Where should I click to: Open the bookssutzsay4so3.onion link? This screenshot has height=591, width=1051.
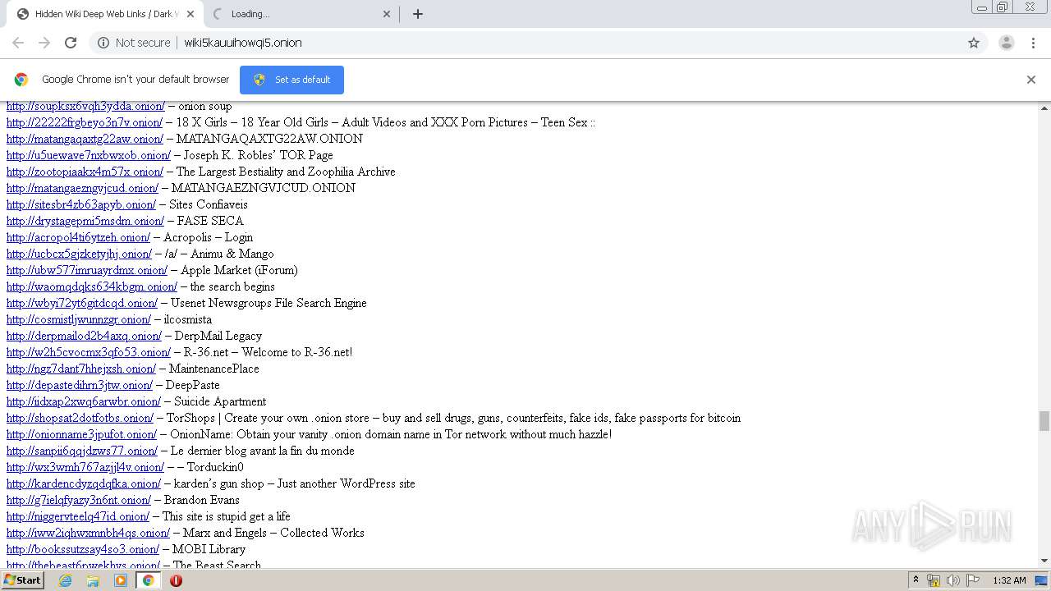click(x=83, y=549)
